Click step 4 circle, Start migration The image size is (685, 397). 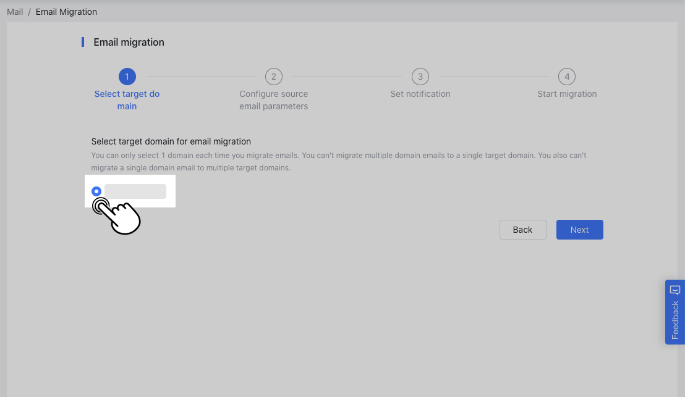(x=567, y=76)
